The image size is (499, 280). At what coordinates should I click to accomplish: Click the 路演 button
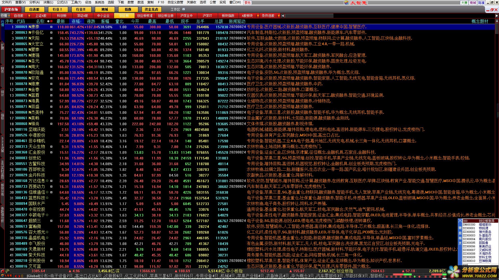[481, 3]
